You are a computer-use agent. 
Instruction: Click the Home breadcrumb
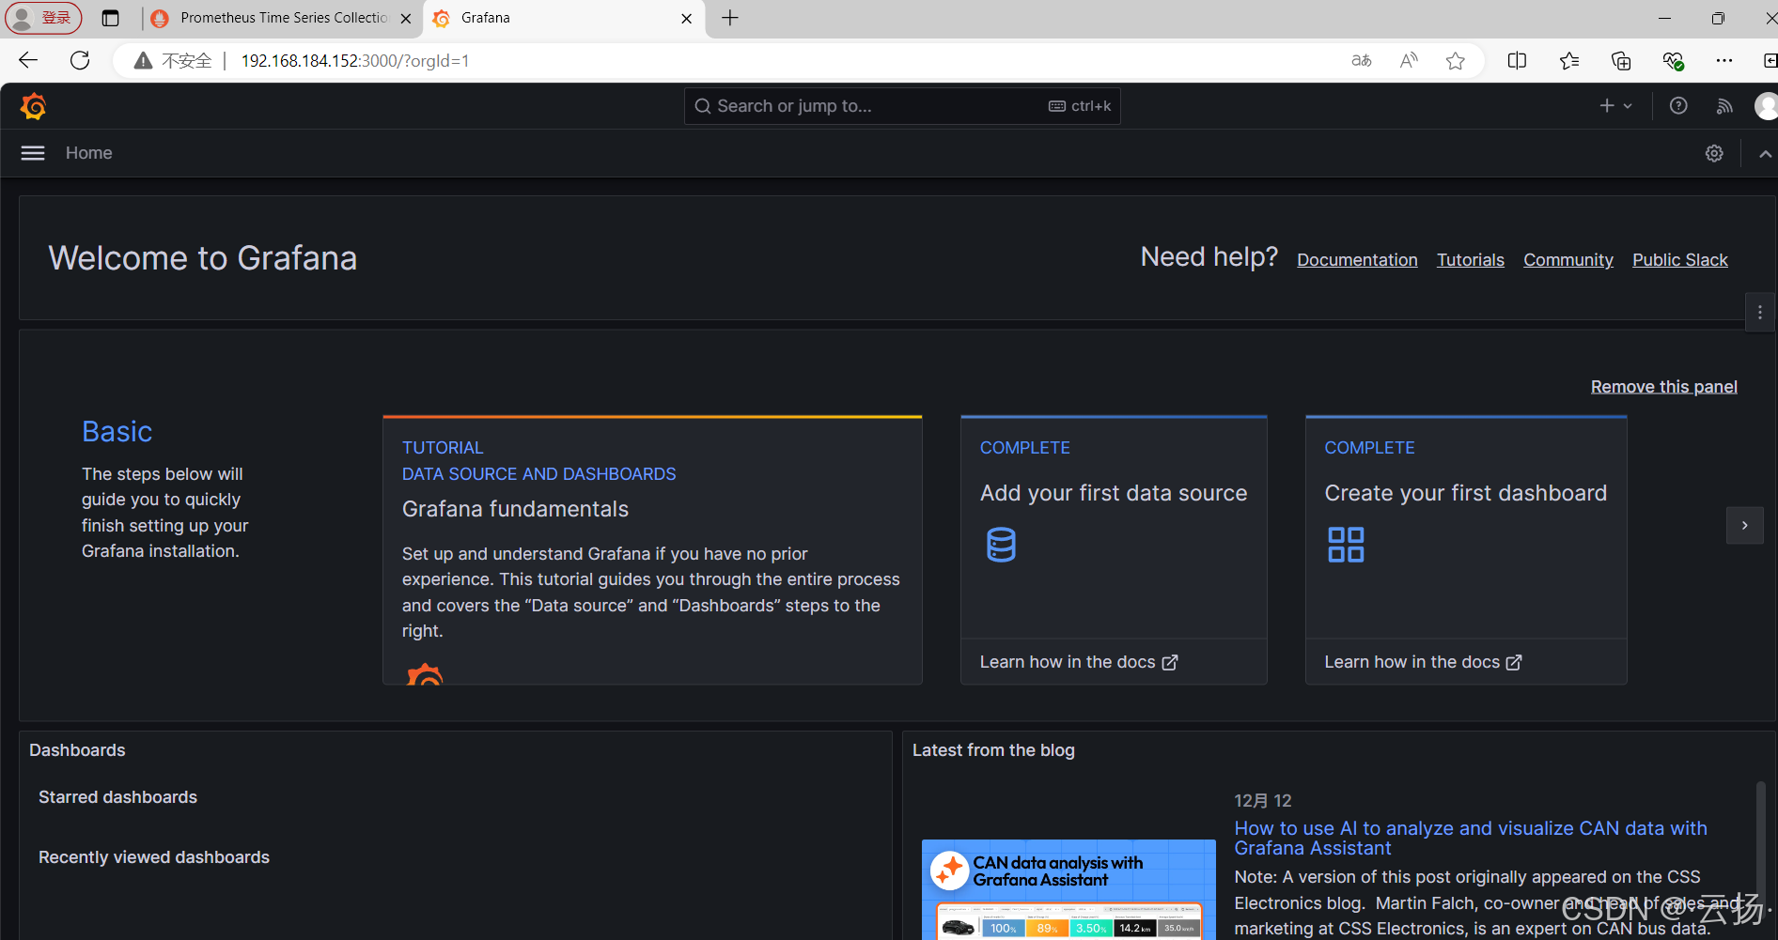(x=89, y=153)
